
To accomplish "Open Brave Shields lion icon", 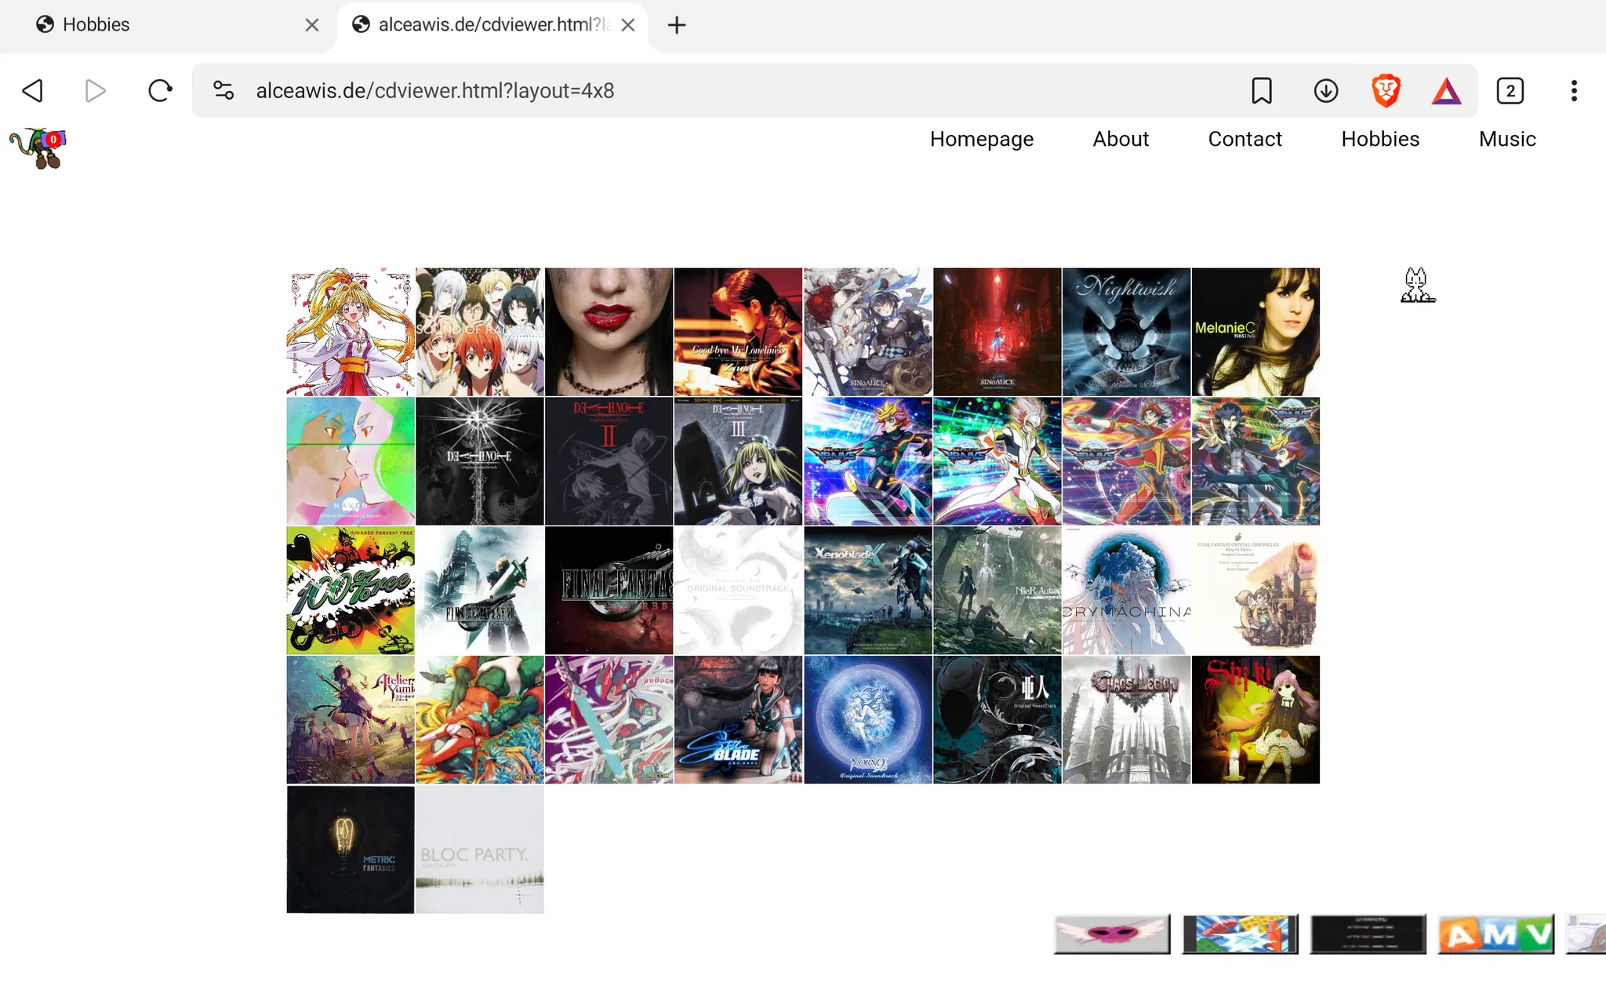I will tap(1386, 91).
